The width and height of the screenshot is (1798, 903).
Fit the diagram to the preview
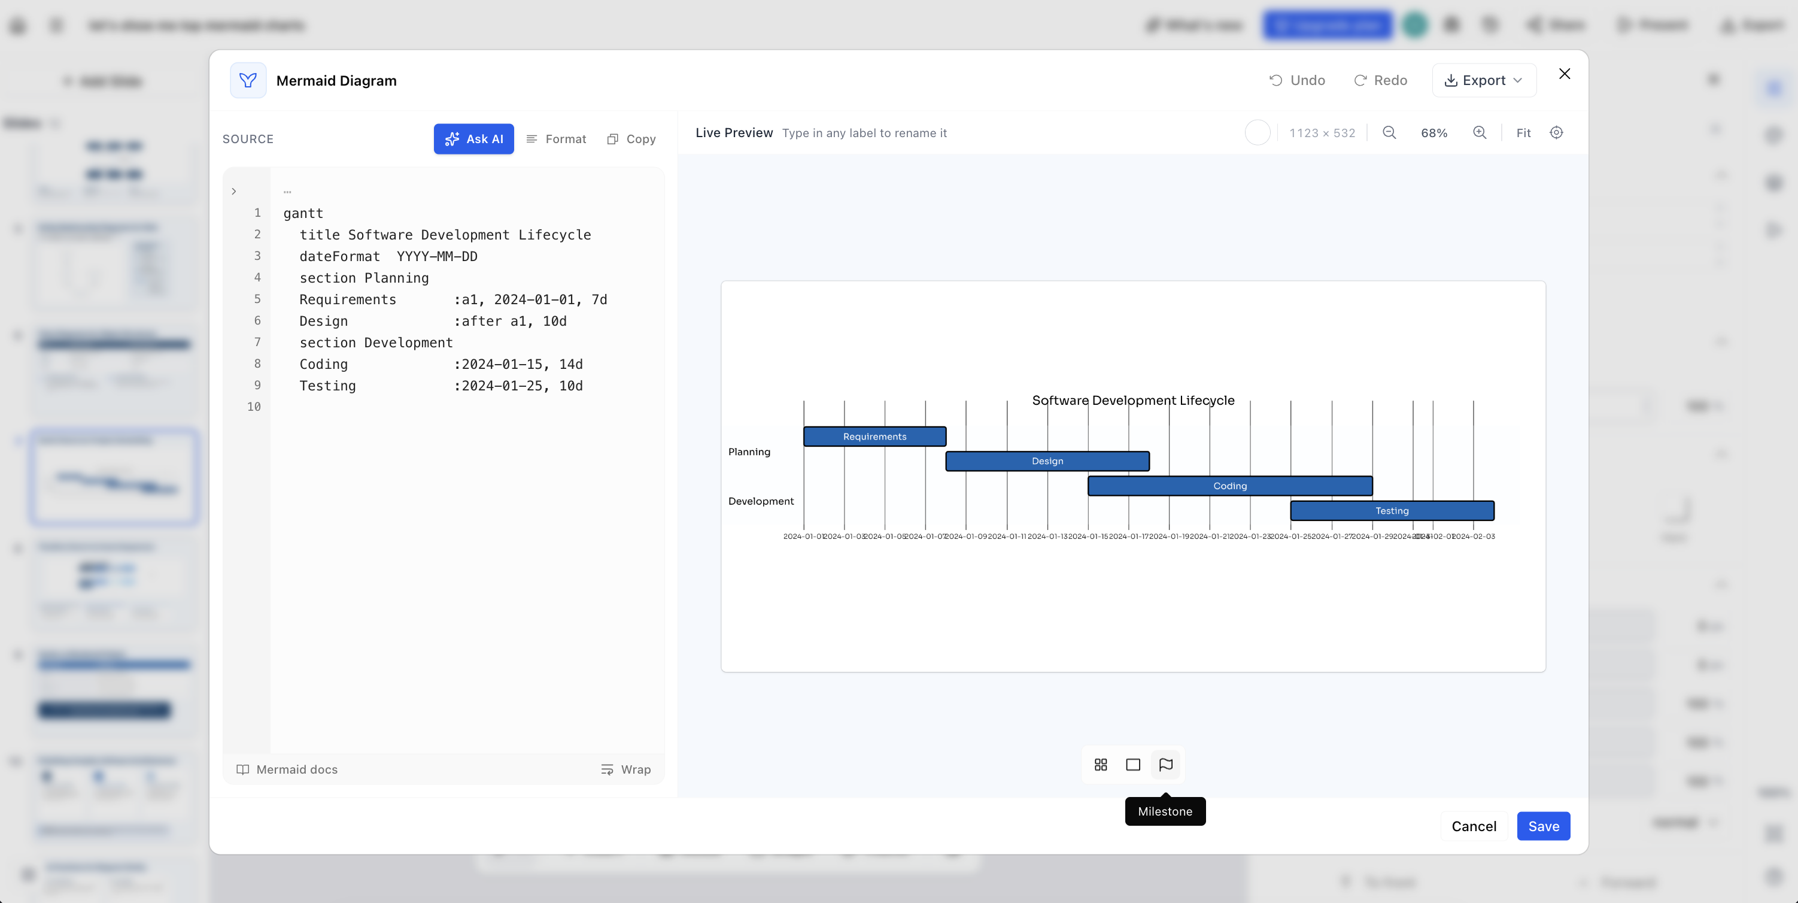coord(1524,133)
